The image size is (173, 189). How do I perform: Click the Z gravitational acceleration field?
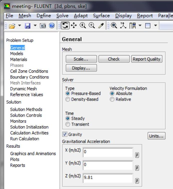pos(108,179)
